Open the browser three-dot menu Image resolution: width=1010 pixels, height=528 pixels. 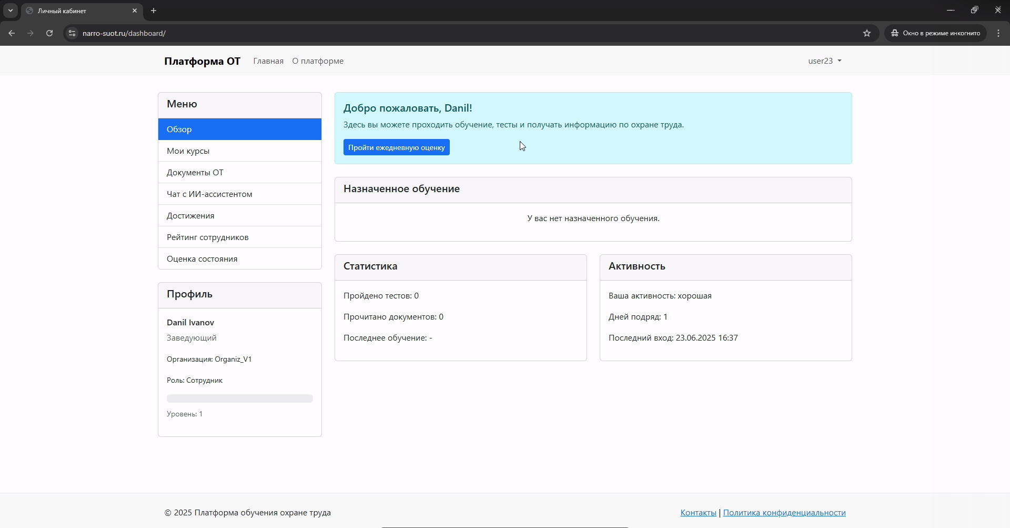point(998,33)
